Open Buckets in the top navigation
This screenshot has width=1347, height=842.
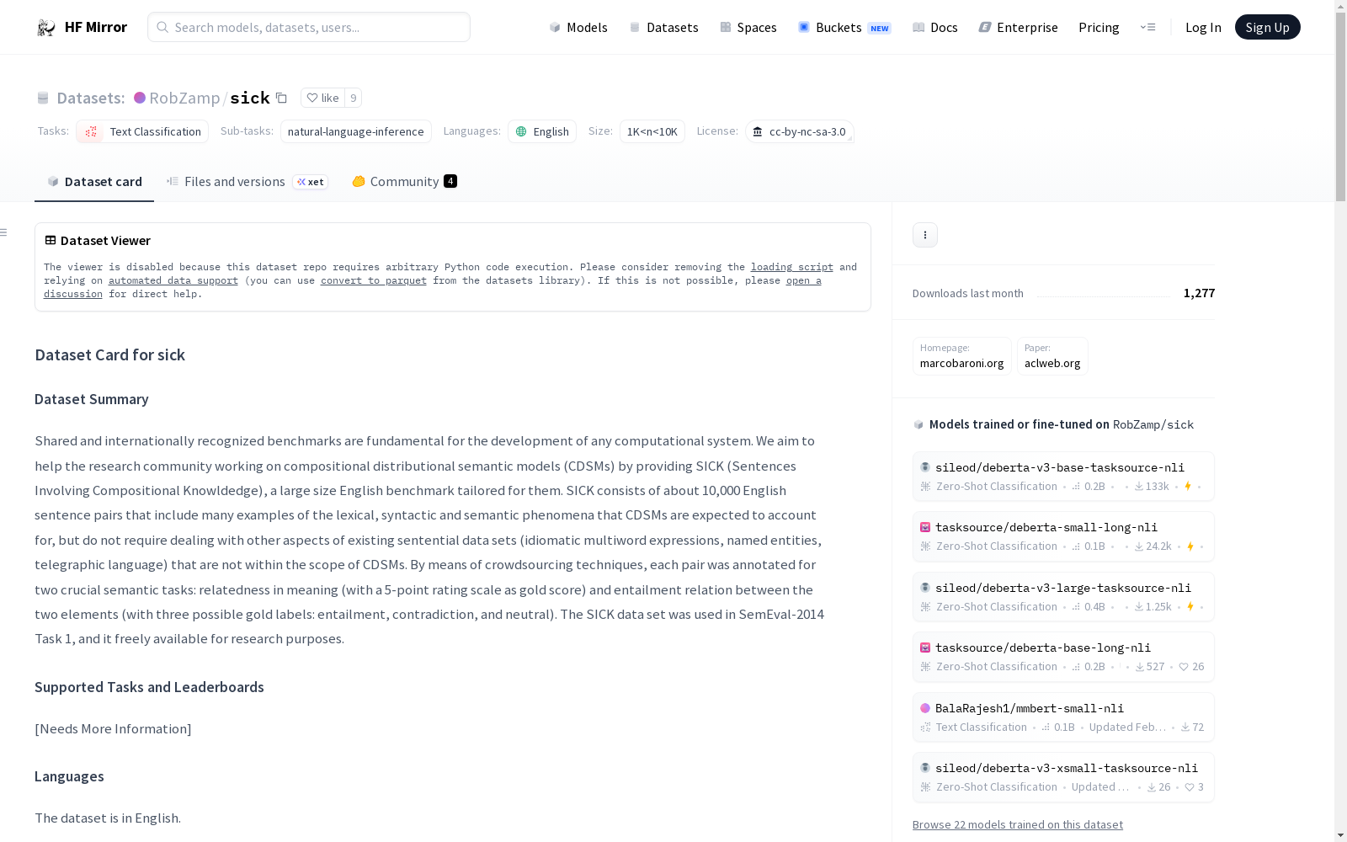[x=844, y=28]
